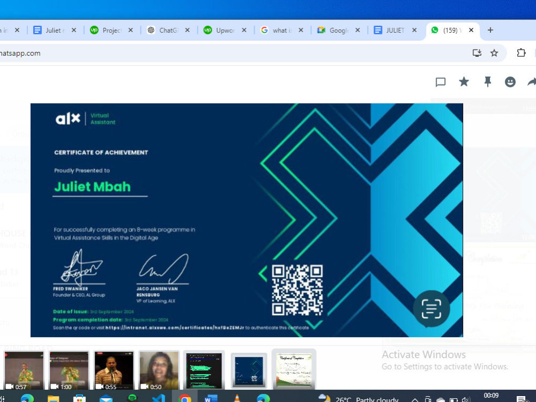Image resolution: width=536 pixels, height=402 pixels.
Task: Open the browser extensions puzzle icon
Action: click(521, 53)
